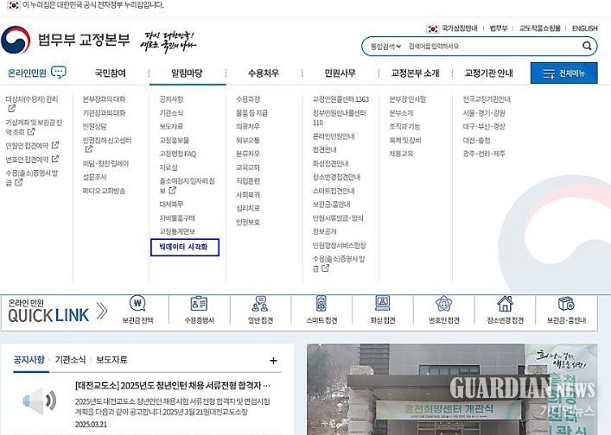Select the 일반 접견 quick link icon
The height and width of the screenshot is (435, 611).
259,304
